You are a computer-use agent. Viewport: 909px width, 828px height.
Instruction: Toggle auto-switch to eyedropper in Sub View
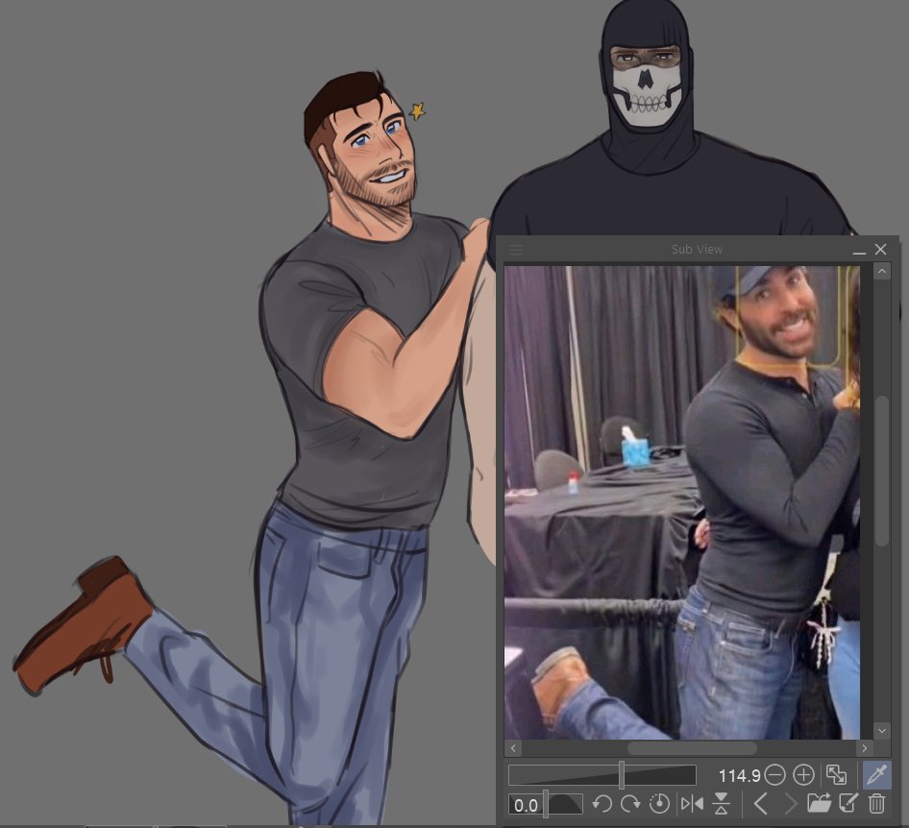click(876, 775)
